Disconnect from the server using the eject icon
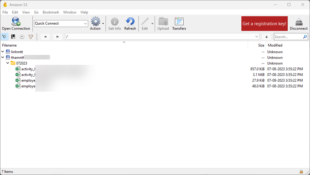This screenshot has width=310, height=175. pos(298,22)
